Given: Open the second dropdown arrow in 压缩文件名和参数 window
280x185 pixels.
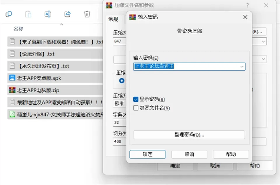Looking at the screenshot, I should tap(263, 59).
